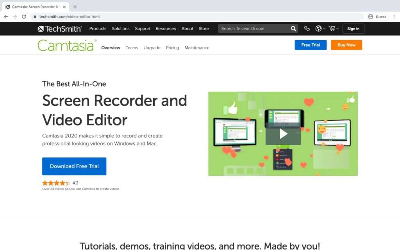Image resolution: width=400 pixels, height=250 pixels.
Task: Click the TechSmith logo in the header
Action: coord(59,28)
